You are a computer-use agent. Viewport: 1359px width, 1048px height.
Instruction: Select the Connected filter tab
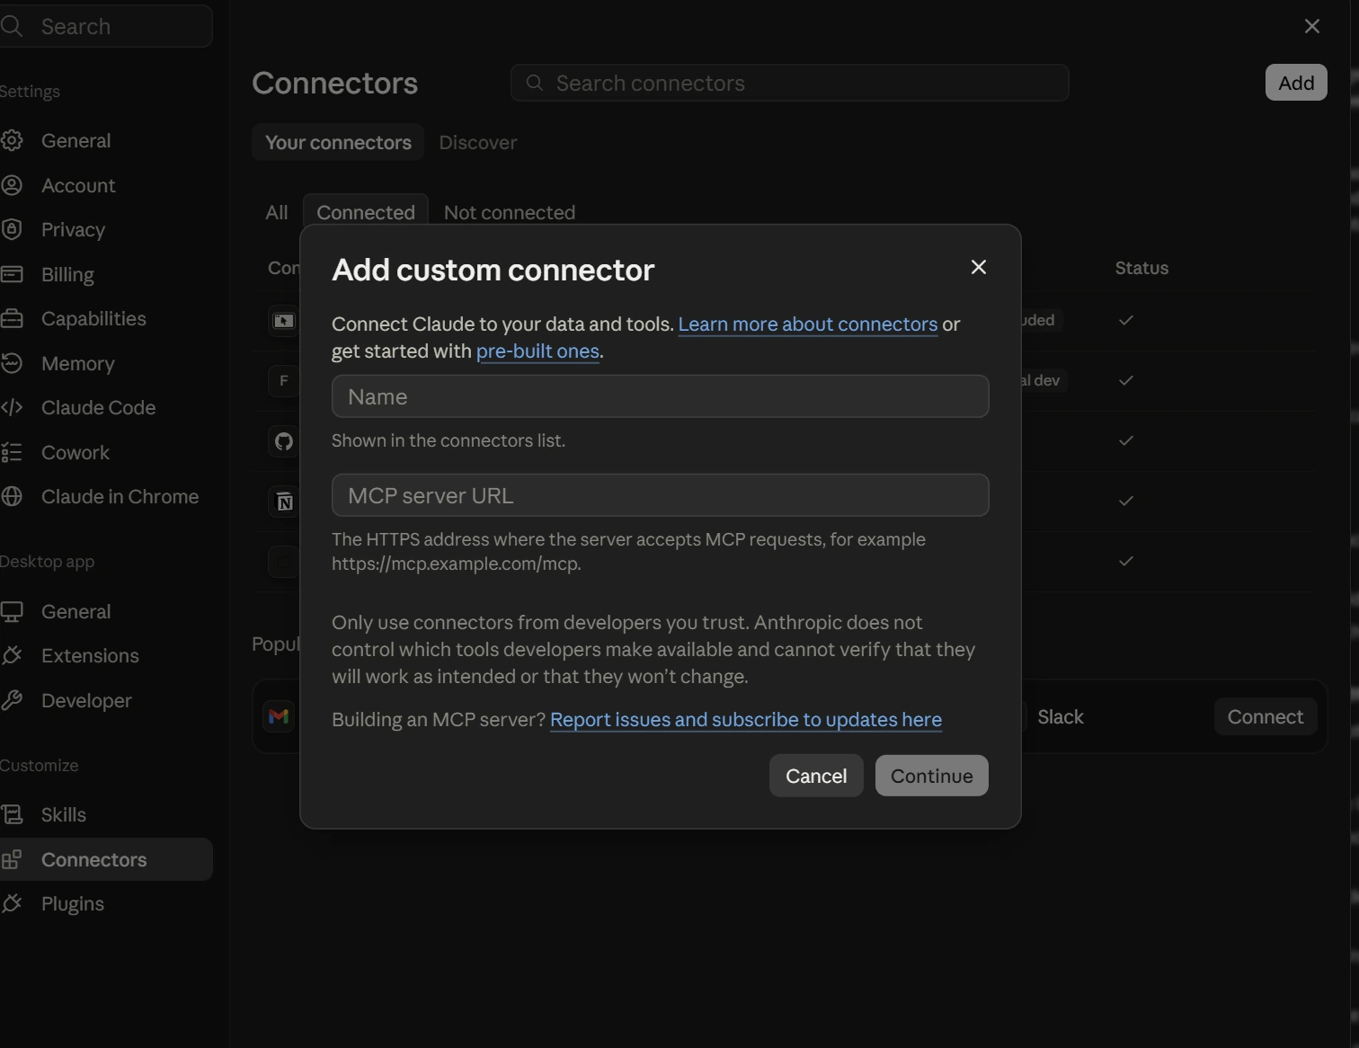click(x=366, y=212)
